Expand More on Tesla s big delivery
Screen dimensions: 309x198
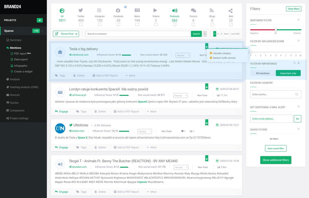click(x=130, y=76)
